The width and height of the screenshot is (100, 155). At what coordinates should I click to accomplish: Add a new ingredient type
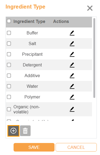click(x=13, y=131)
